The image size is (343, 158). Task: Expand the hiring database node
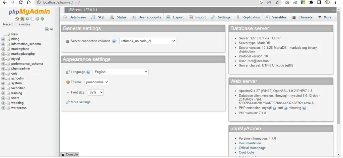(x=3, y=39)
